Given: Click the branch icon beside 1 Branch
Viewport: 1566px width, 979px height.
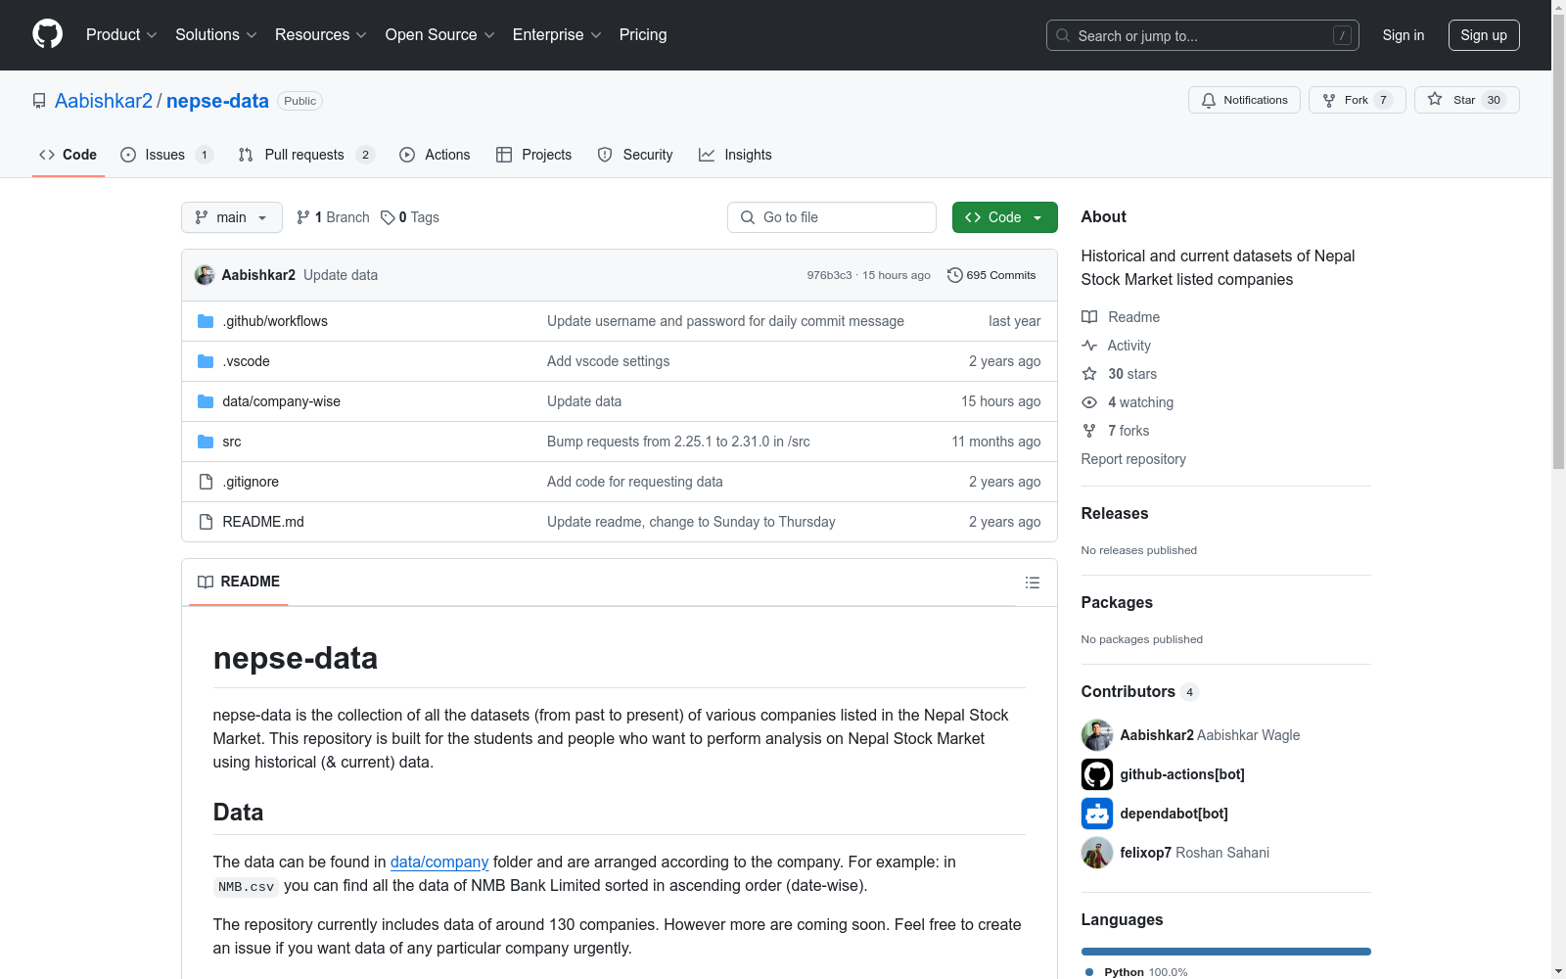Looking at the screenshot, I should [x=303, y=217].
